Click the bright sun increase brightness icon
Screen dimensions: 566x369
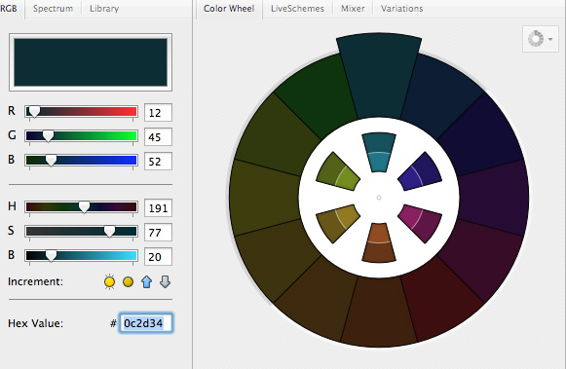109,281
